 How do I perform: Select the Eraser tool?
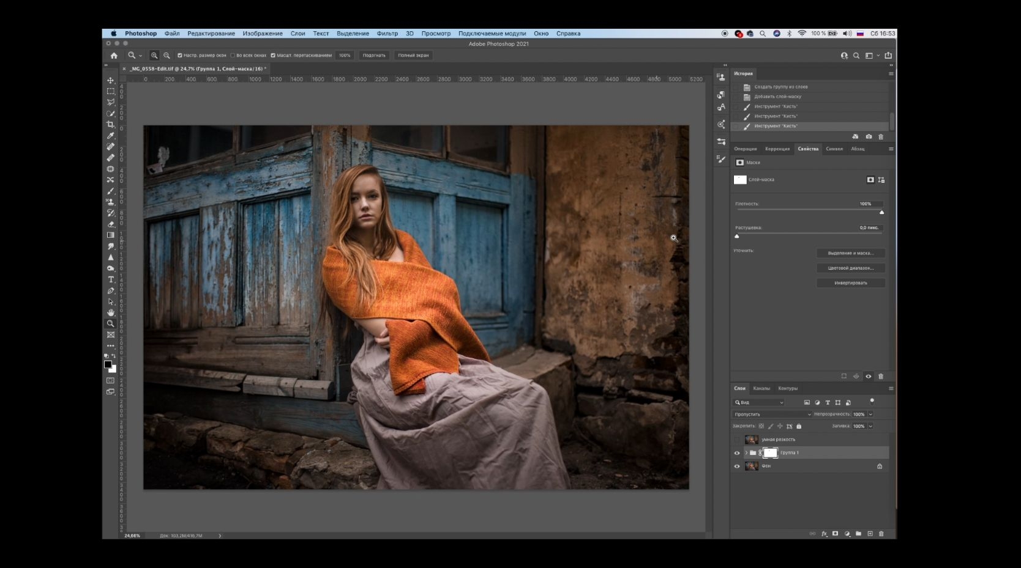[111, 224]
